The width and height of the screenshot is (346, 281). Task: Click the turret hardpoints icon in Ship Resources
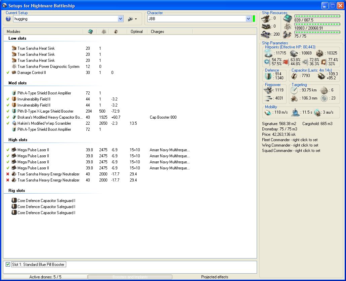pyautogui.click(x=266, y=18)
